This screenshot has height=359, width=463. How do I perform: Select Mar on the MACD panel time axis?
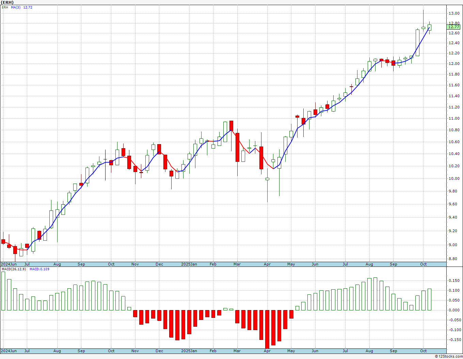click(x=237, y=351)
